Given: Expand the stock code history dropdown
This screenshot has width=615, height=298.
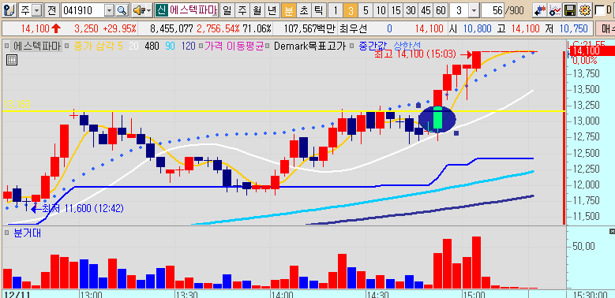Looking at the screenshot, I should [110, 10].
